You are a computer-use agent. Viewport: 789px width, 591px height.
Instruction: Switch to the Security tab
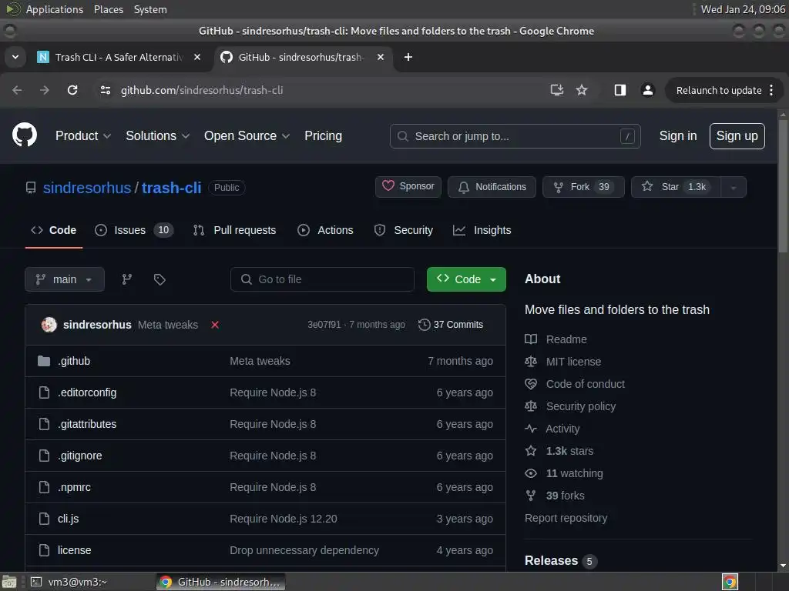tap(404, 230)
